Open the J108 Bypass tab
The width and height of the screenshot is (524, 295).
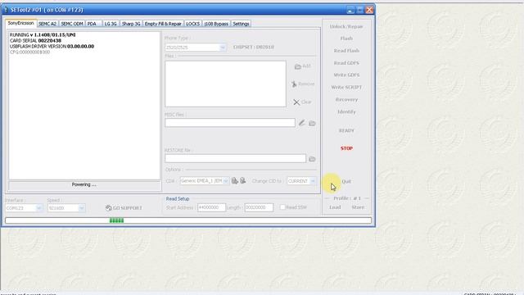tap(216, 24)
